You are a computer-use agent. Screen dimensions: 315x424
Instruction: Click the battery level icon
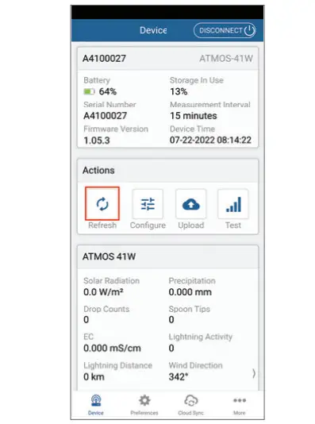point(89,91)
